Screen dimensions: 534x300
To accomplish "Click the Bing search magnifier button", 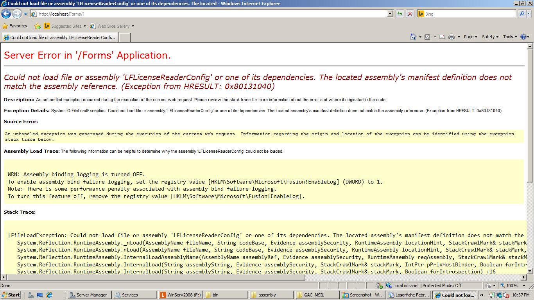I will (x=522, y=14).
